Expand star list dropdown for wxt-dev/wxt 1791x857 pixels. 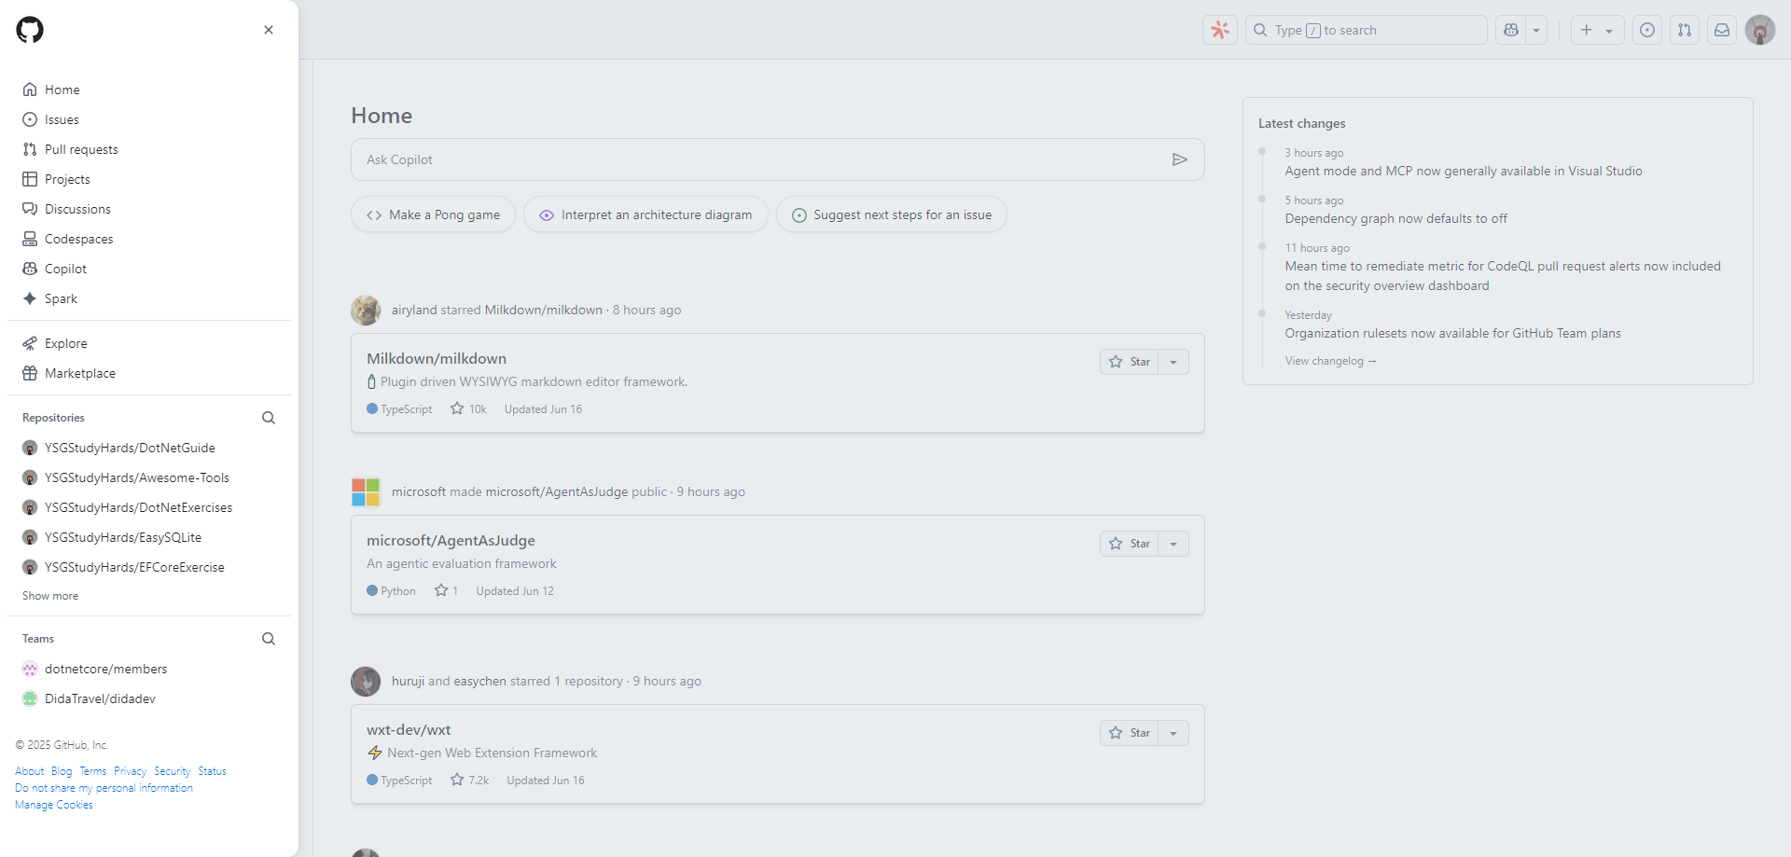1173,733
